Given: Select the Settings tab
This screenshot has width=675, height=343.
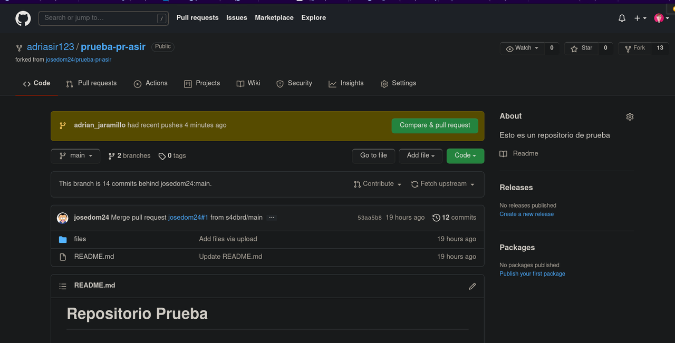Looking at the screenshot, I should pos(398,83).
